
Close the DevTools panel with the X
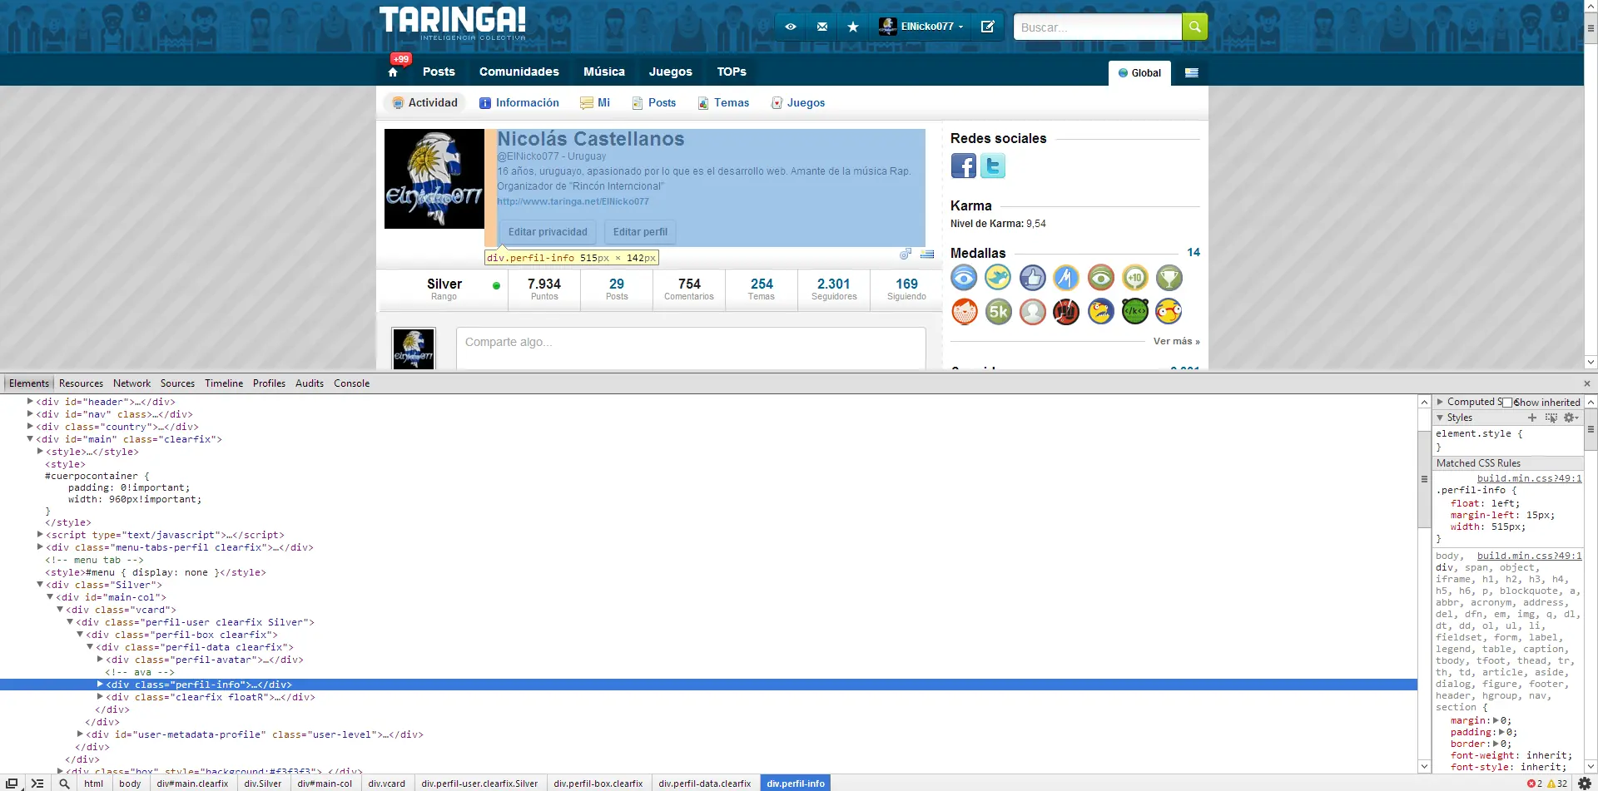[x=1586, y=383]
